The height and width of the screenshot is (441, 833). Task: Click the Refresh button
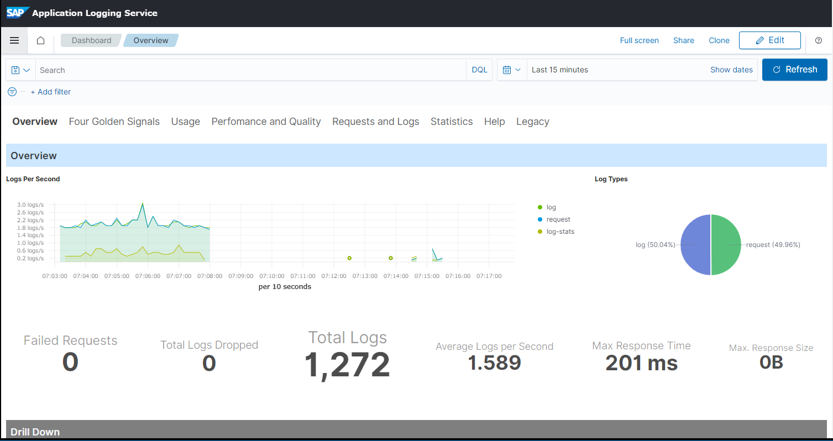(794, 70)
